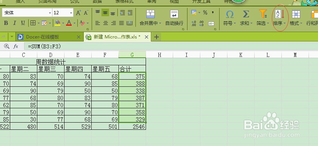Open the 视图 ribbon tab
318x146 pixels.
[174, 2]
